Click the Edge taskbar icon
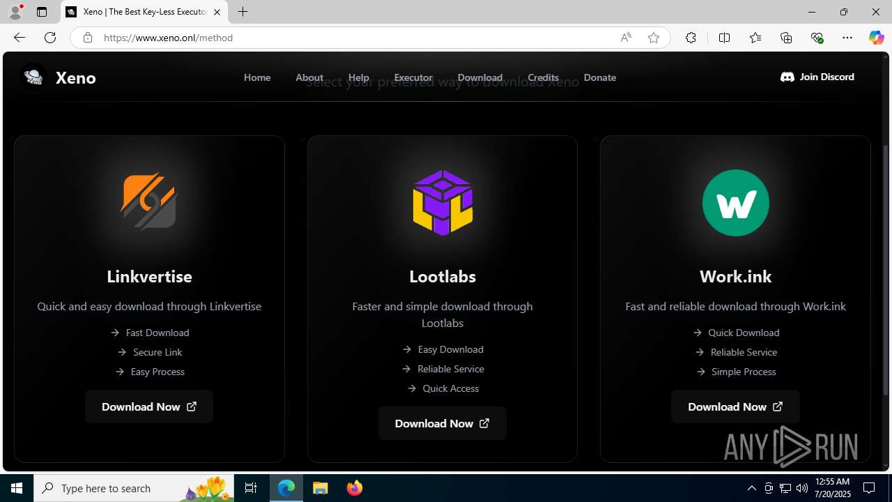The height and width of the screenshot is (502, 892). 286,488
